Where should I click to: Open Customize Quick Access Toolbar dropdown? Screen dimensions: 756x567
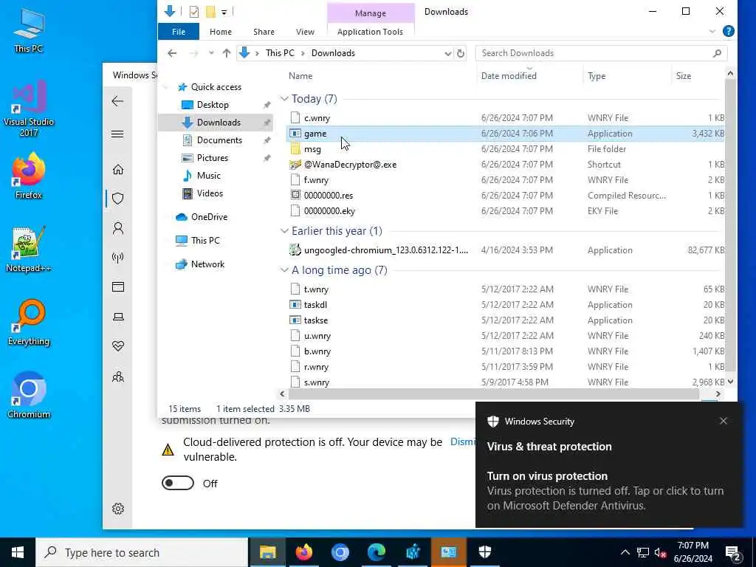tap(224, 12)
